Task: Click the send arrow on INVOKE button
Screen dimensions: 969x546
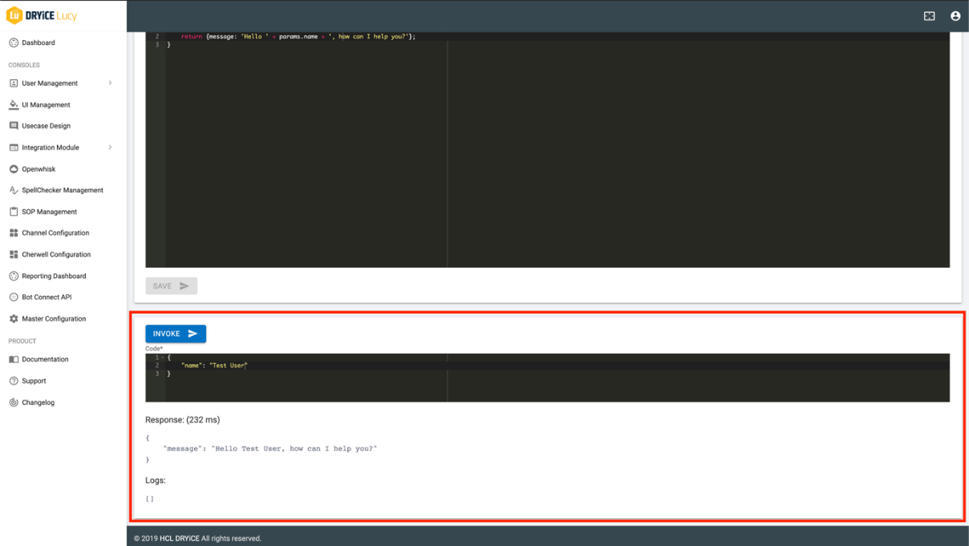Action: pos(193,334)
